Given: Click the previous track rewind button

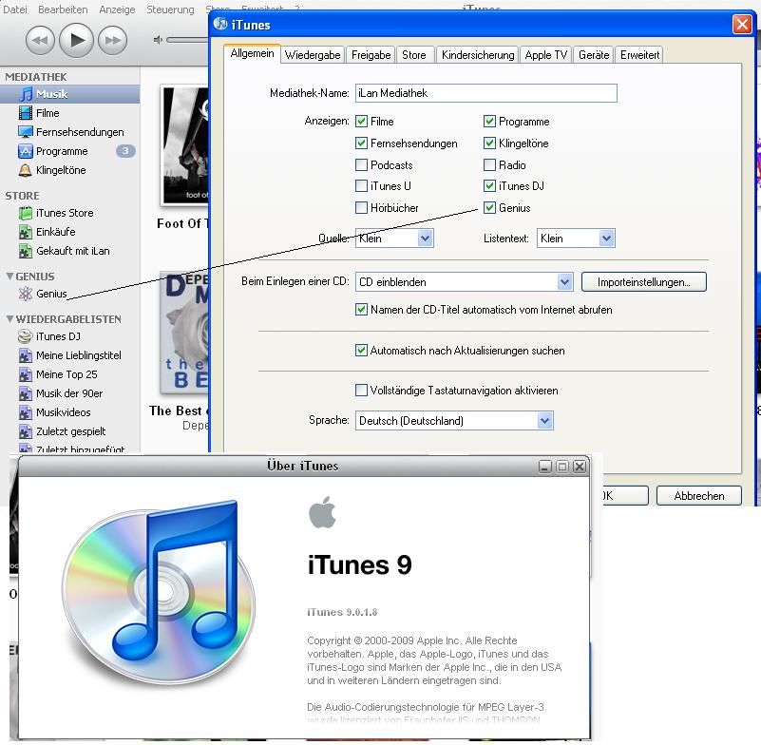Looking at the screenshot, I should [x=40, y=40].
